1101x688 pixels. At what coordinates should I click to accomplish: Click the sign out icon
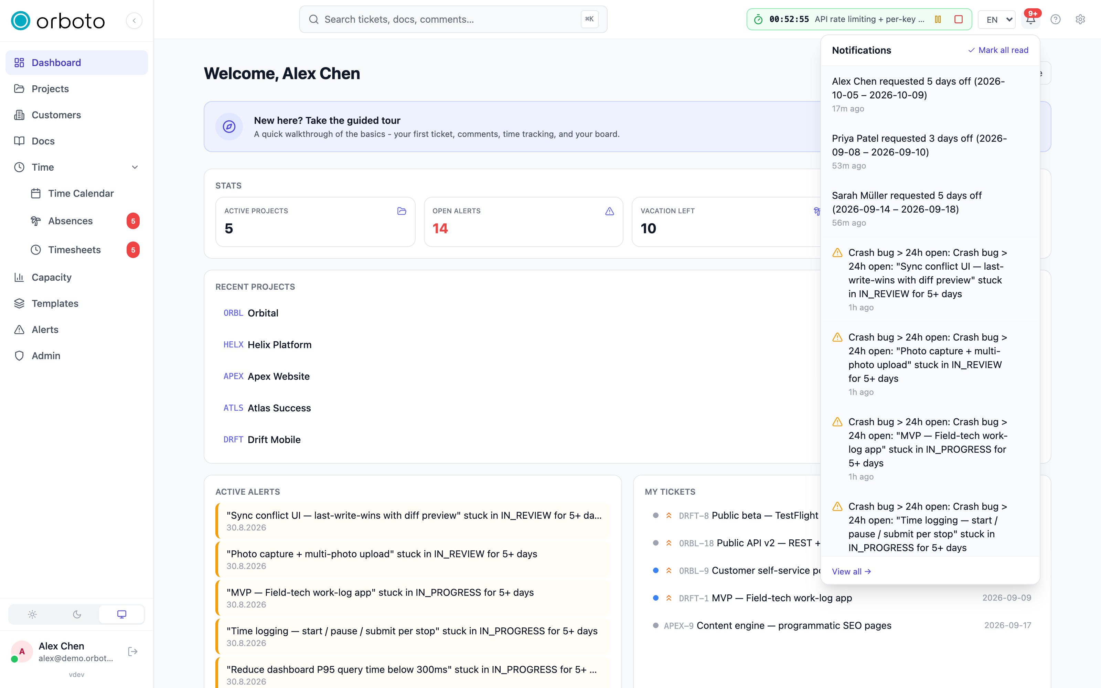pos(133,652)
